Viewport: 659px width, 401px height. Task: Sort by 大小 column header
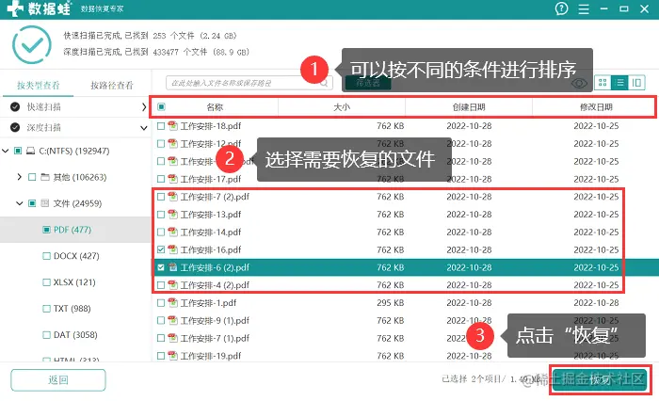[x=342, y=107]
